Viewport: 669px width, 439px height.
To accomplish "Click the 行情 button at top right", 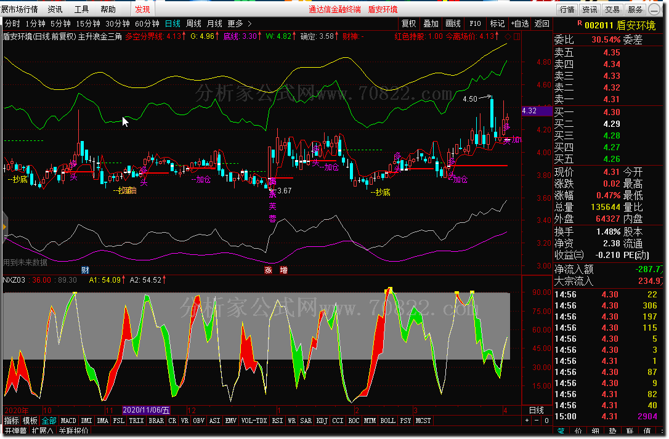I will pos(567,9).
